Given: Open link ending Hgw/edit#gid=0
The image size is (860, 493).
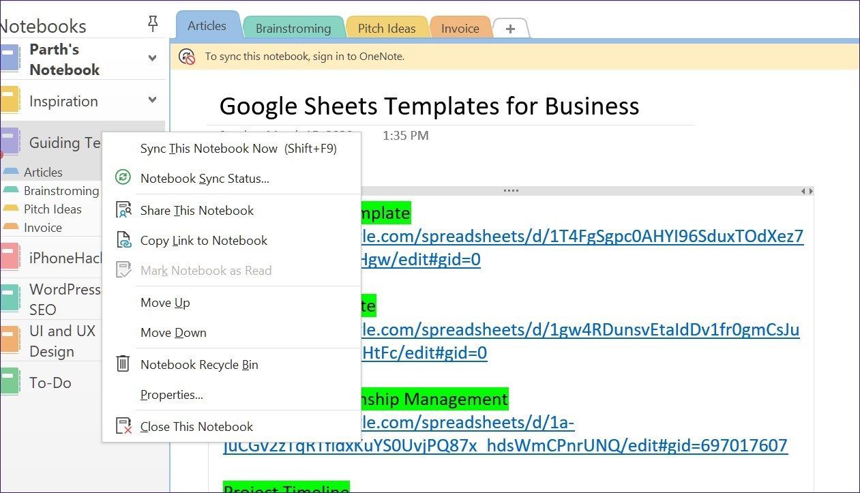Looking at the screenshot, I should coord(421,260).
